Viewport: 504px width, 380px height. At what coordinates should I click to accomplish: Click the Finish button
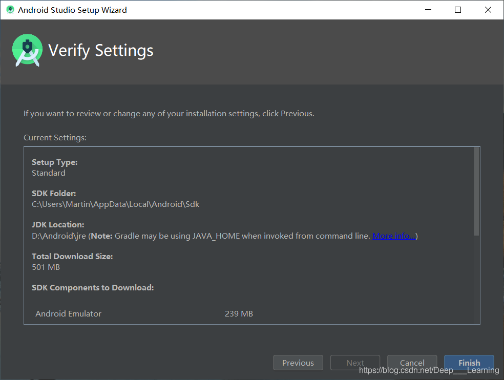pyautogui.click(x=469, y=363)
